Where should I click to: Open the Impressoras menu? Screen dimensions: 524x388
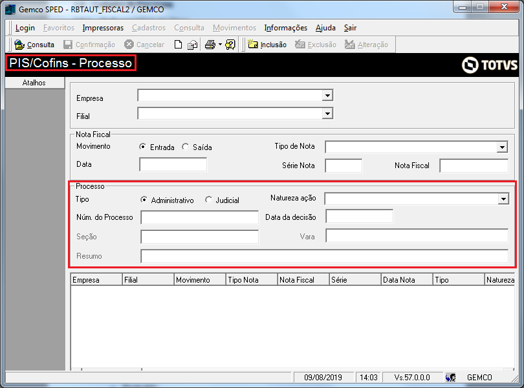click(103, 28)
